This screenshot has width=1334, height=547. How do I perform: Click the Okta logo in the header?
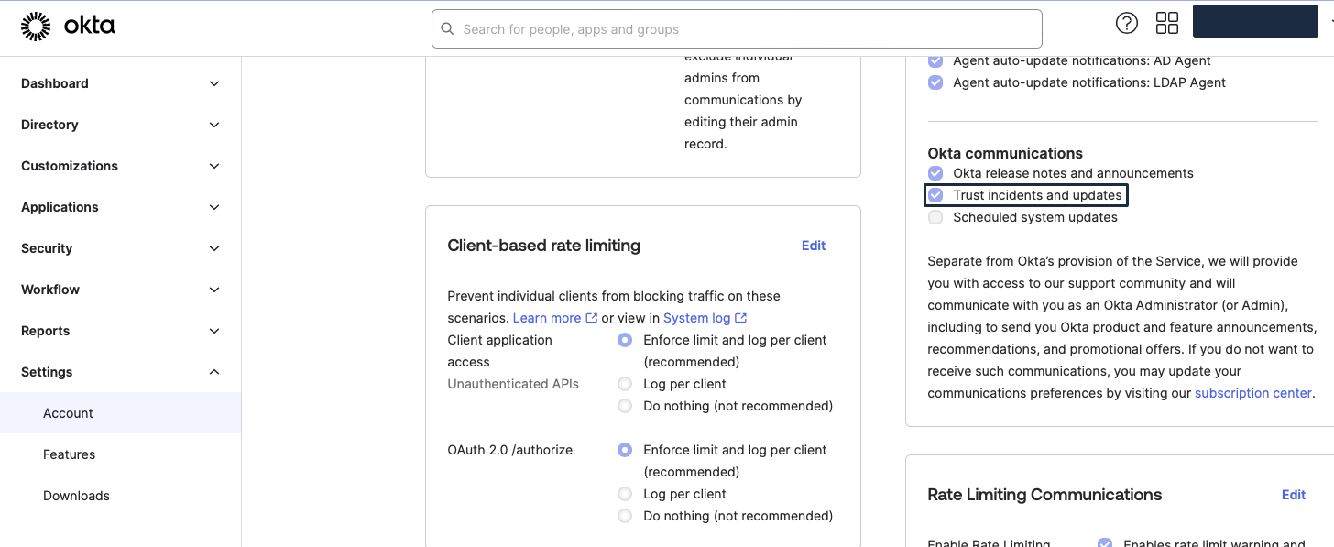(69, 26)
